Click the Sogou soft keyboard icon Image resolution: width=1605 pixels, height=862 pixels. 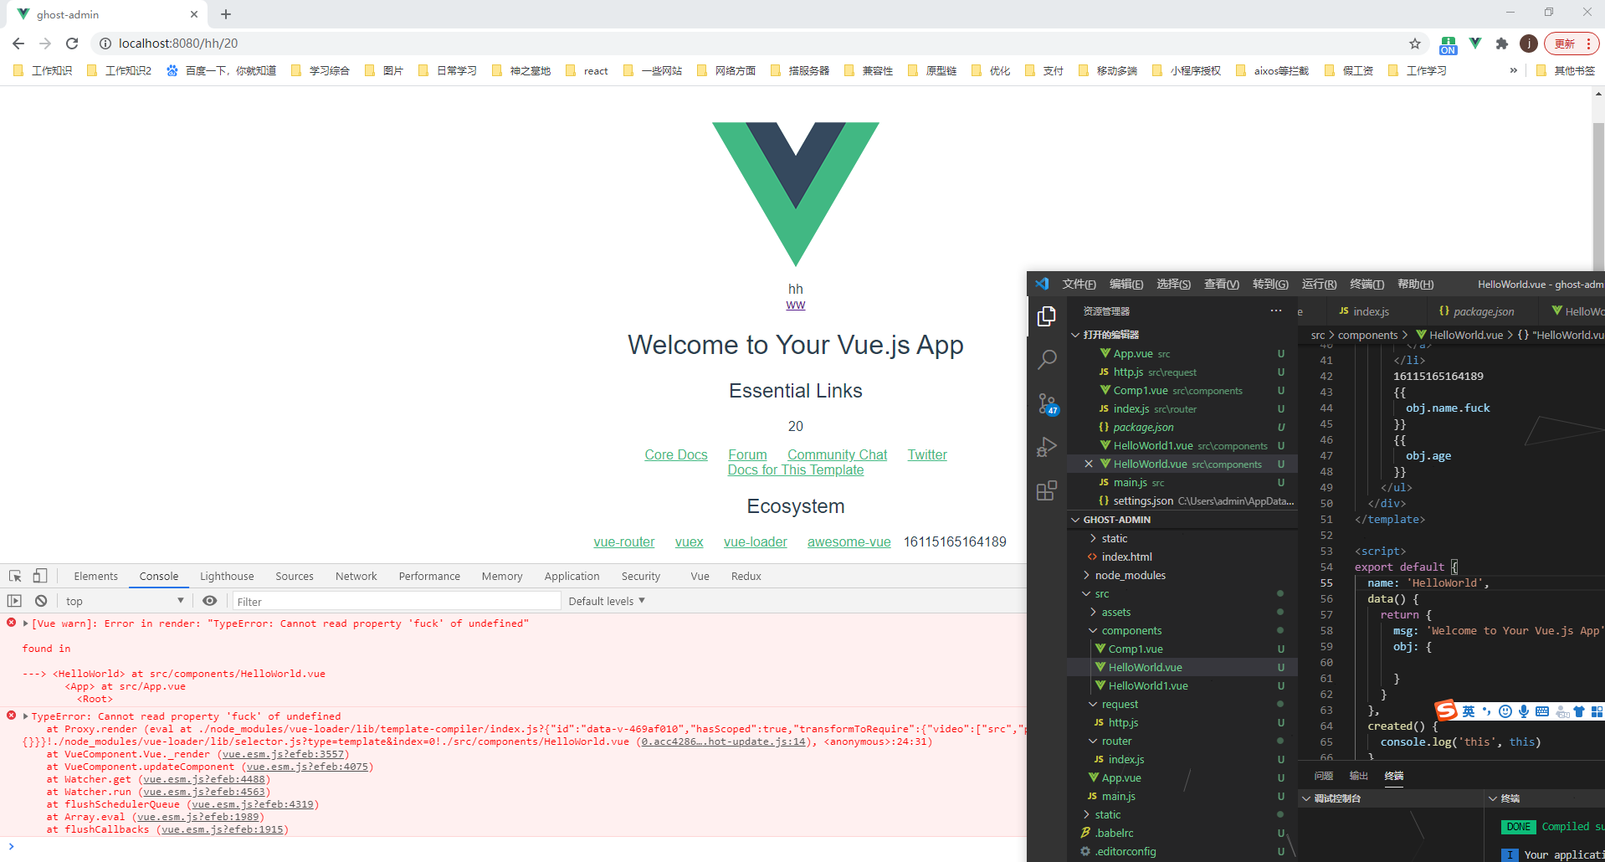coord(1542,711)
